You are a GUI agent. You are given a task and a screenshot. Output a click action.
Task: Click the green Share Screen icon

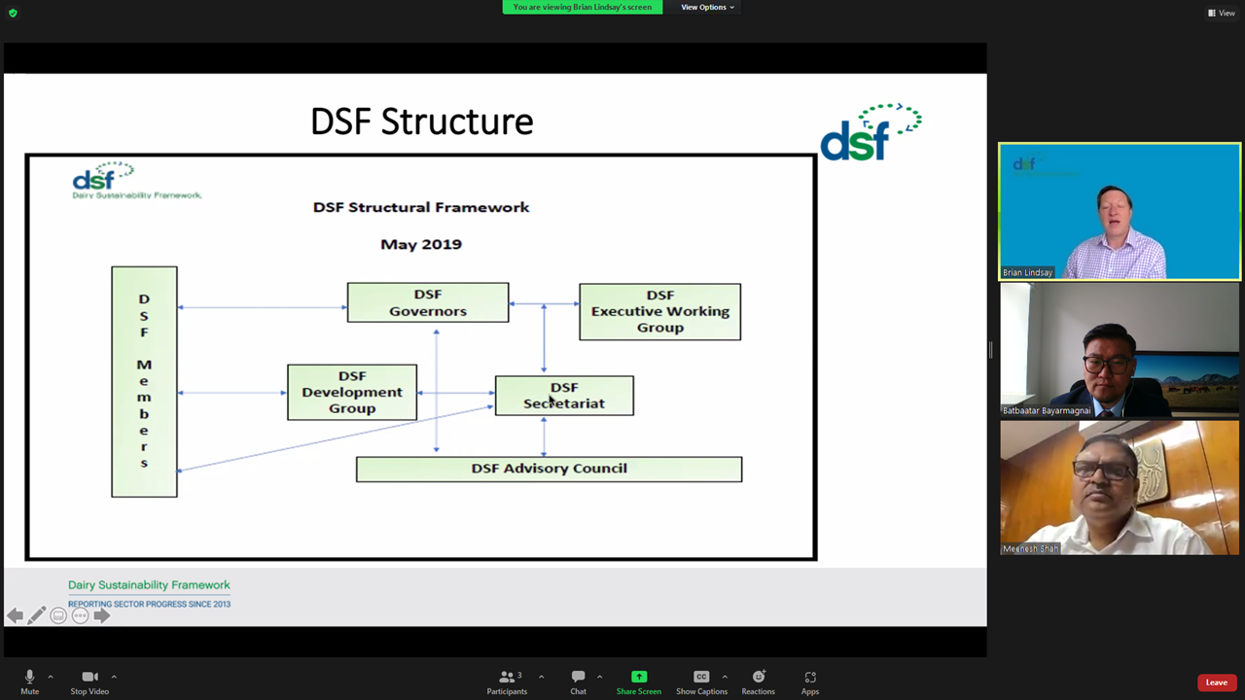(638, 678)
